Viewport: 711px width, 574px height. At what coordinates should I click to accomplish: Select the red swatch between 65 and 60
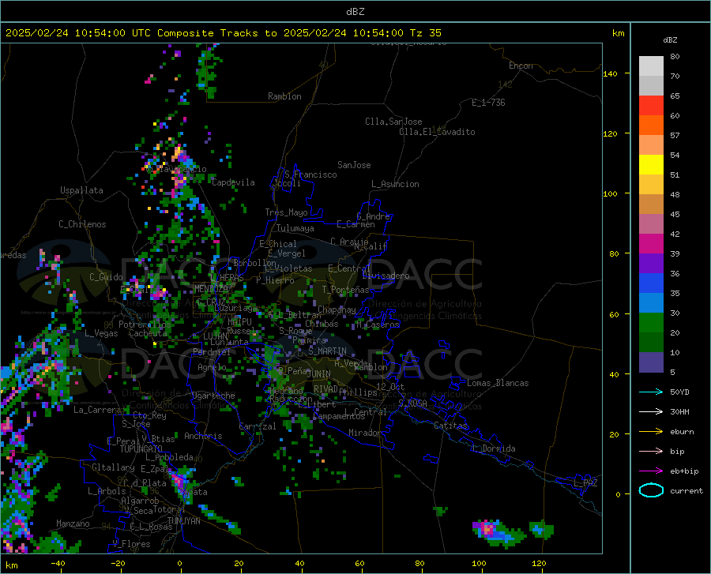pyautogui.click(x=651, y=106)
